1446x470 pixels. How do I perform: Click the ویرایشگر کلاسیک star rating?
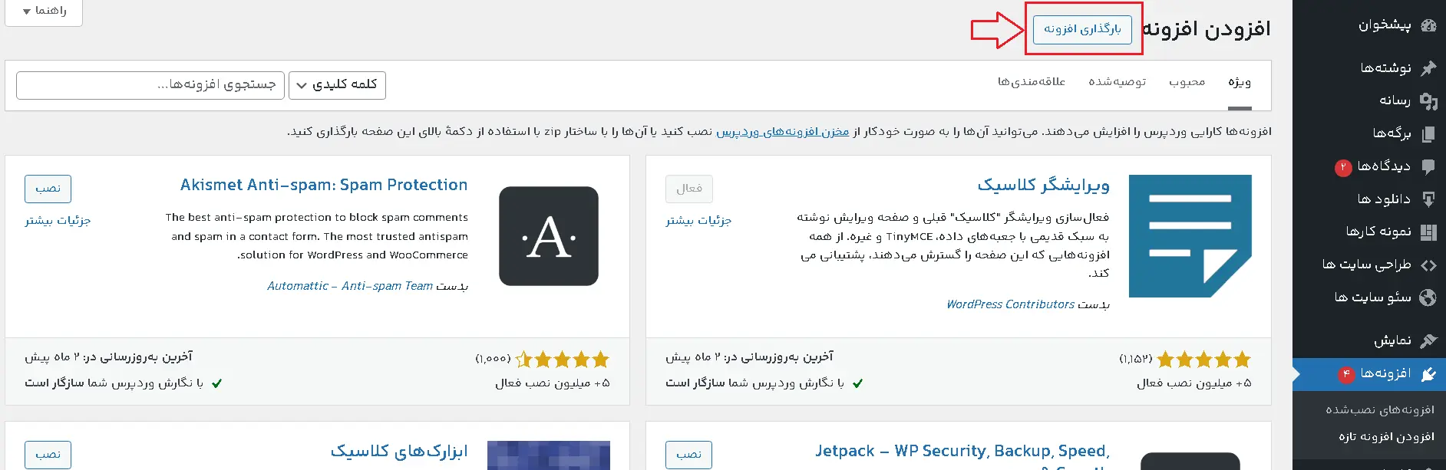(1203, 359)
